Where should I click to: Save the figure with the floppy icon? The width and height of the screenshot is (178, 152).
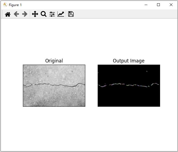[71, 14]
